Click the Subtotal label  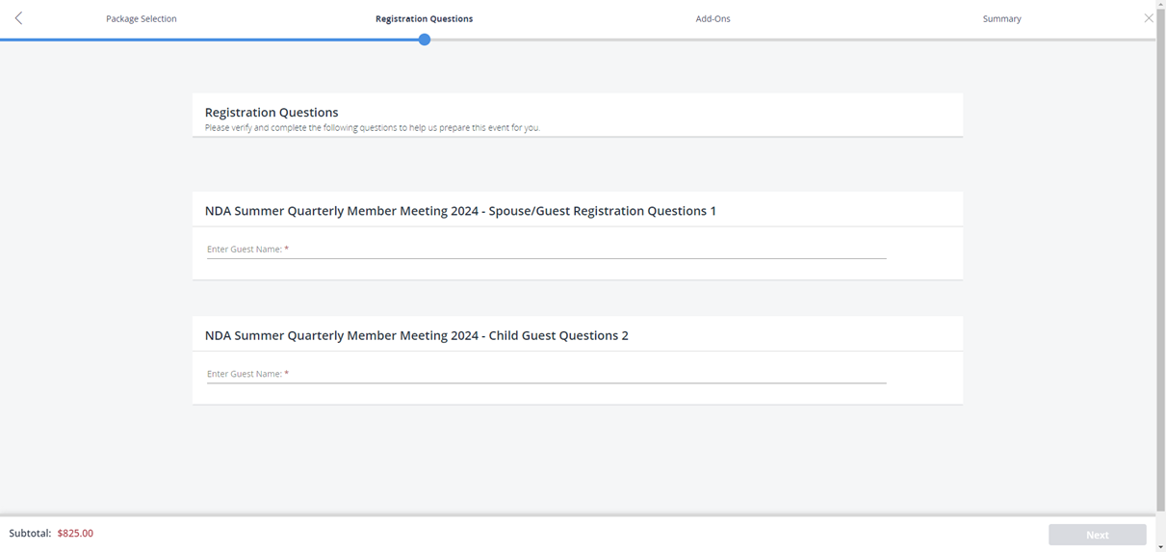30,534
